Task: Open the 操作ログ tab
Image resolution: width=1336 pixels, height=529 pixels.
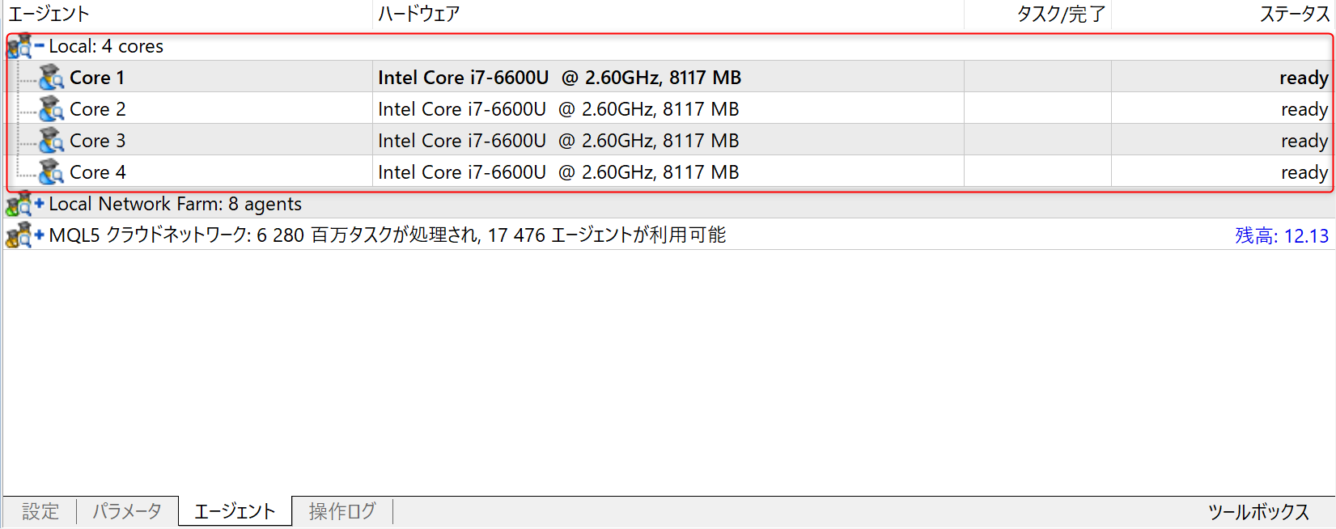Action: click(x=342, y=511)
